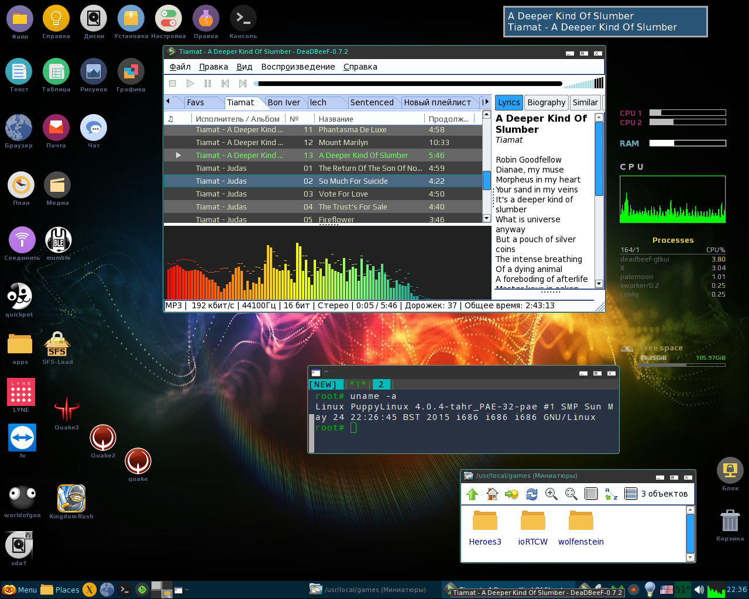Toggle details list view in file manager
The height and width of the screenshot is (599, 749).
pyautogui.click(x=591, y=494)
